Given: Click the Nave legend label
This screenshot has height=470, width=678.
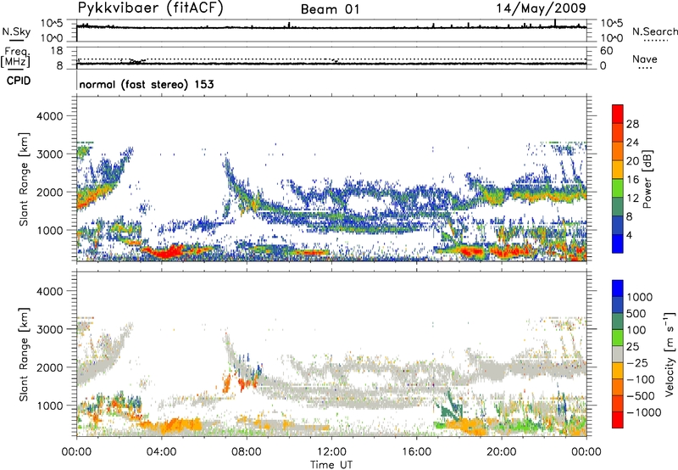Looking at the screenshot, I should (645, 59).
